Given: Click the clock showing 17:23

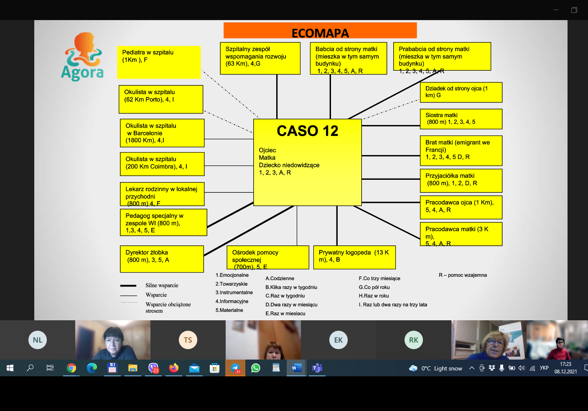Looking at the screenshot, I should [x=565, y=368].
